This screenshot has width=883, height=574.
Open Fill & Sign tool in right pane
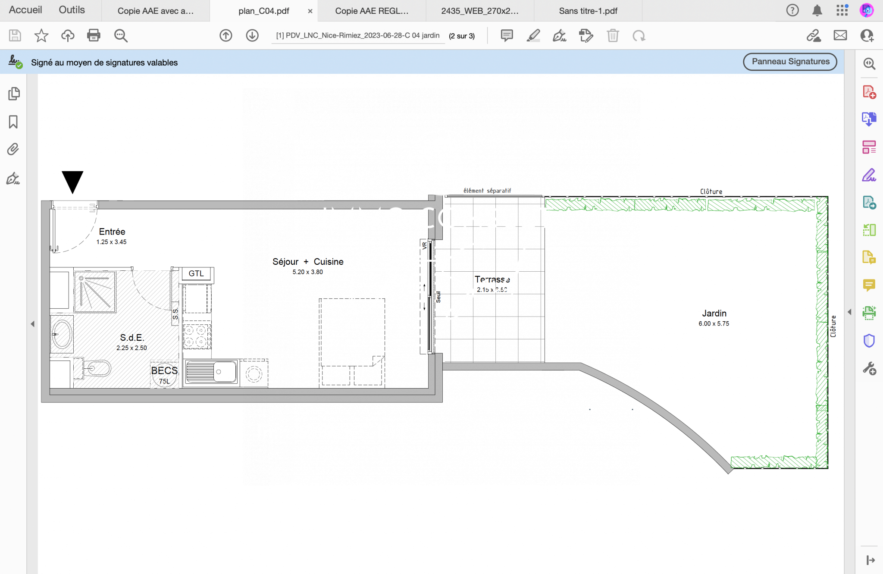tap(869, 175)
